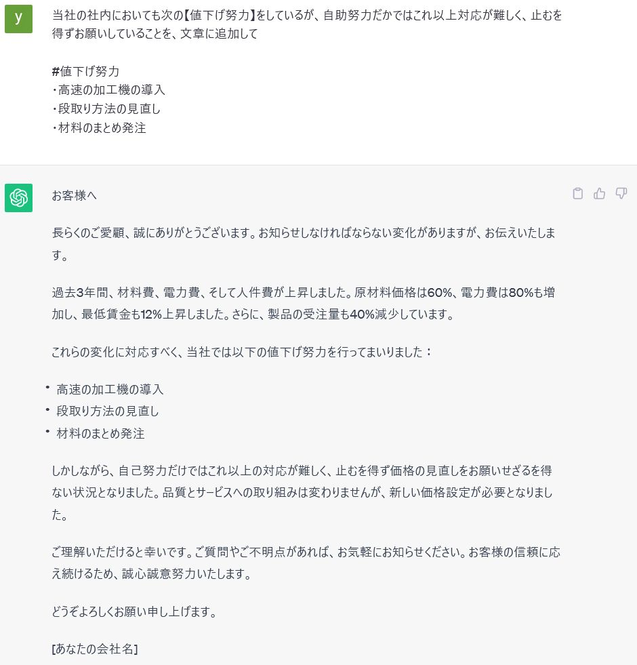Click the bold '80%' electricity cost figure
Viewport: 637px width, 665px height.
click(520, 293)
